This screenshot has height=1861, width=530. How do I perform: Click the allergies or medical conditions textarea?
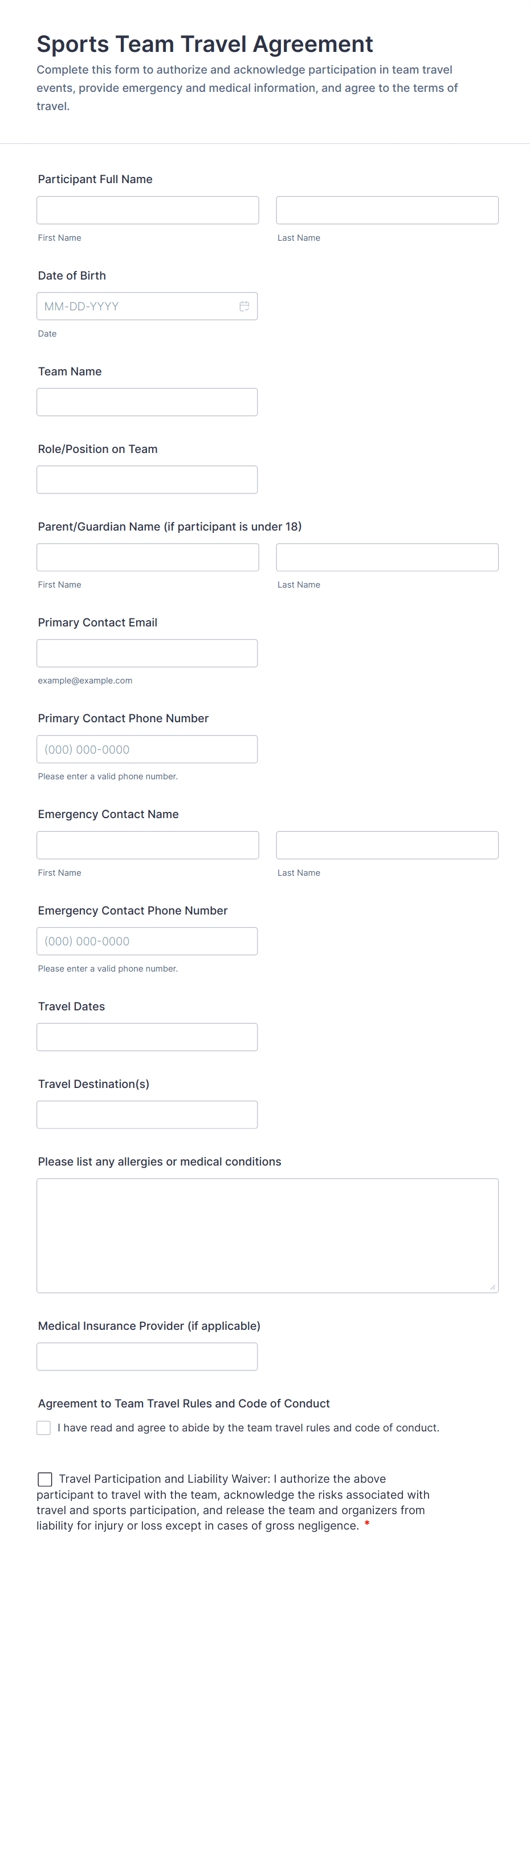[x=267, y=1235]
